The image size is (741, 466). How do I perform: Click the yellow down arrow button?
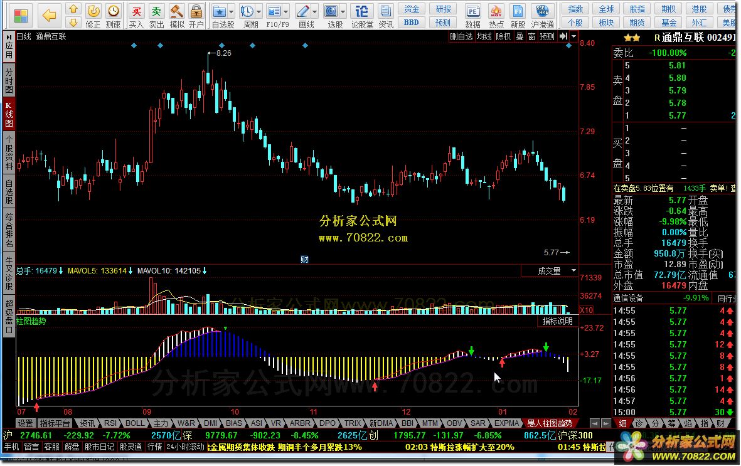(x=73, y=22)
